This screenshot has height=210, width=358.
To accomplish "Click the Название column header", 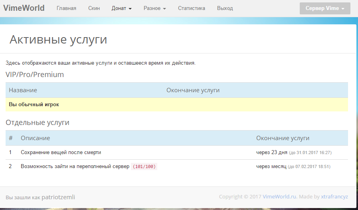I will click(23, 90).
